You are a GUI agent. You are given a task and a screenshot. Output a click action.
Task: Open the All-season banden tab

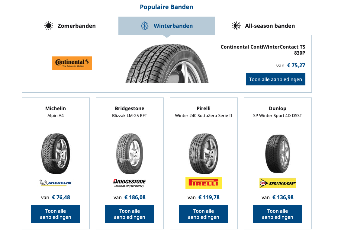(270, 26)
